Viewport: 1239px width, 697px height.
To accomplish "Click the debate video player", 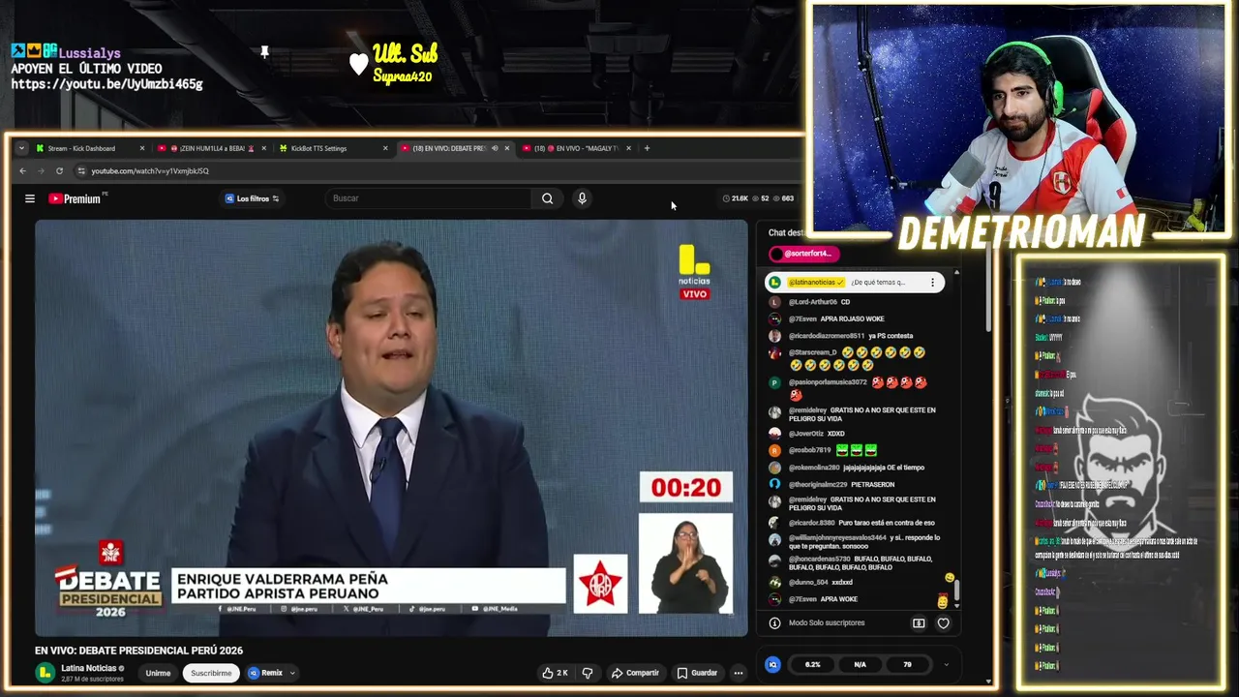I will tap(391, 428).
